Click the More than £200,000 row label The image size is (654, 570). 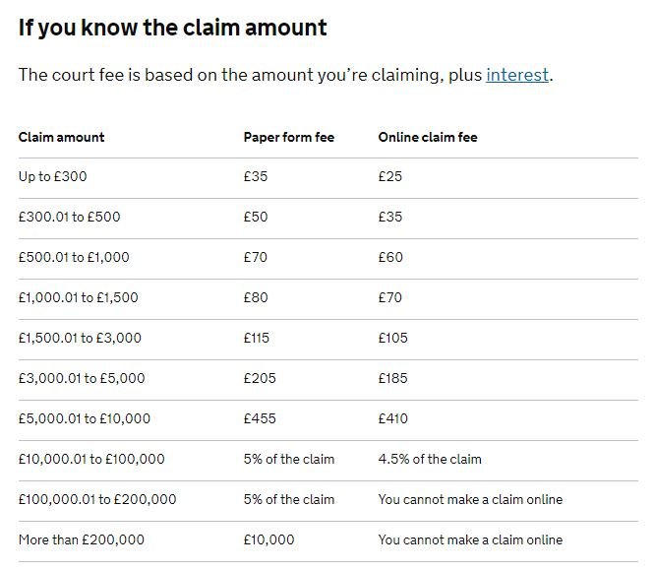(x=82, y=539)
